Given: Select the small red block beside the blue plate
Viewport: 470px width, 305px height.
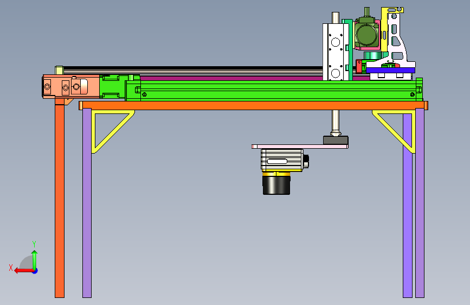Looking at the screenshot, I should tap(359, 66).
